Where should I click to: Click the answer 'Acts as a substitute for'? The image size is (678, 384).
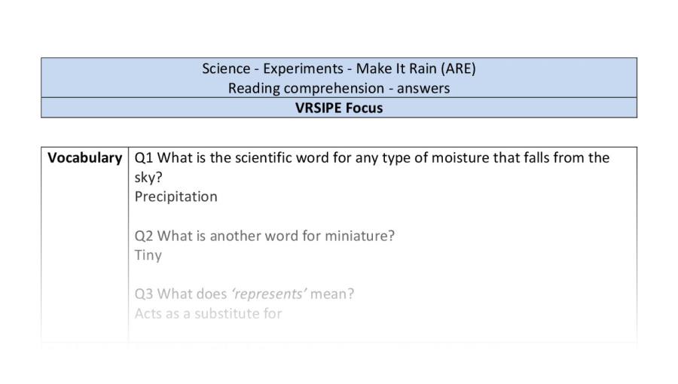pos(208,313)
